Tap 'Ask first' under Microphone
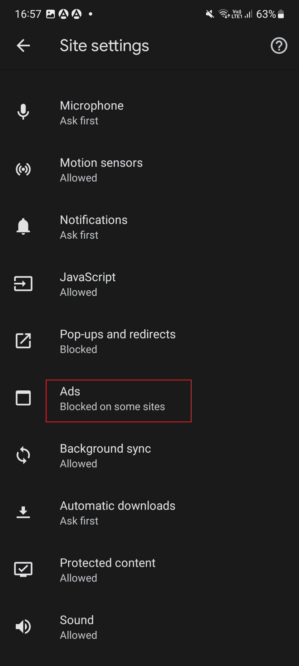This screenshot has height=666, width=299. click(79, 120)
